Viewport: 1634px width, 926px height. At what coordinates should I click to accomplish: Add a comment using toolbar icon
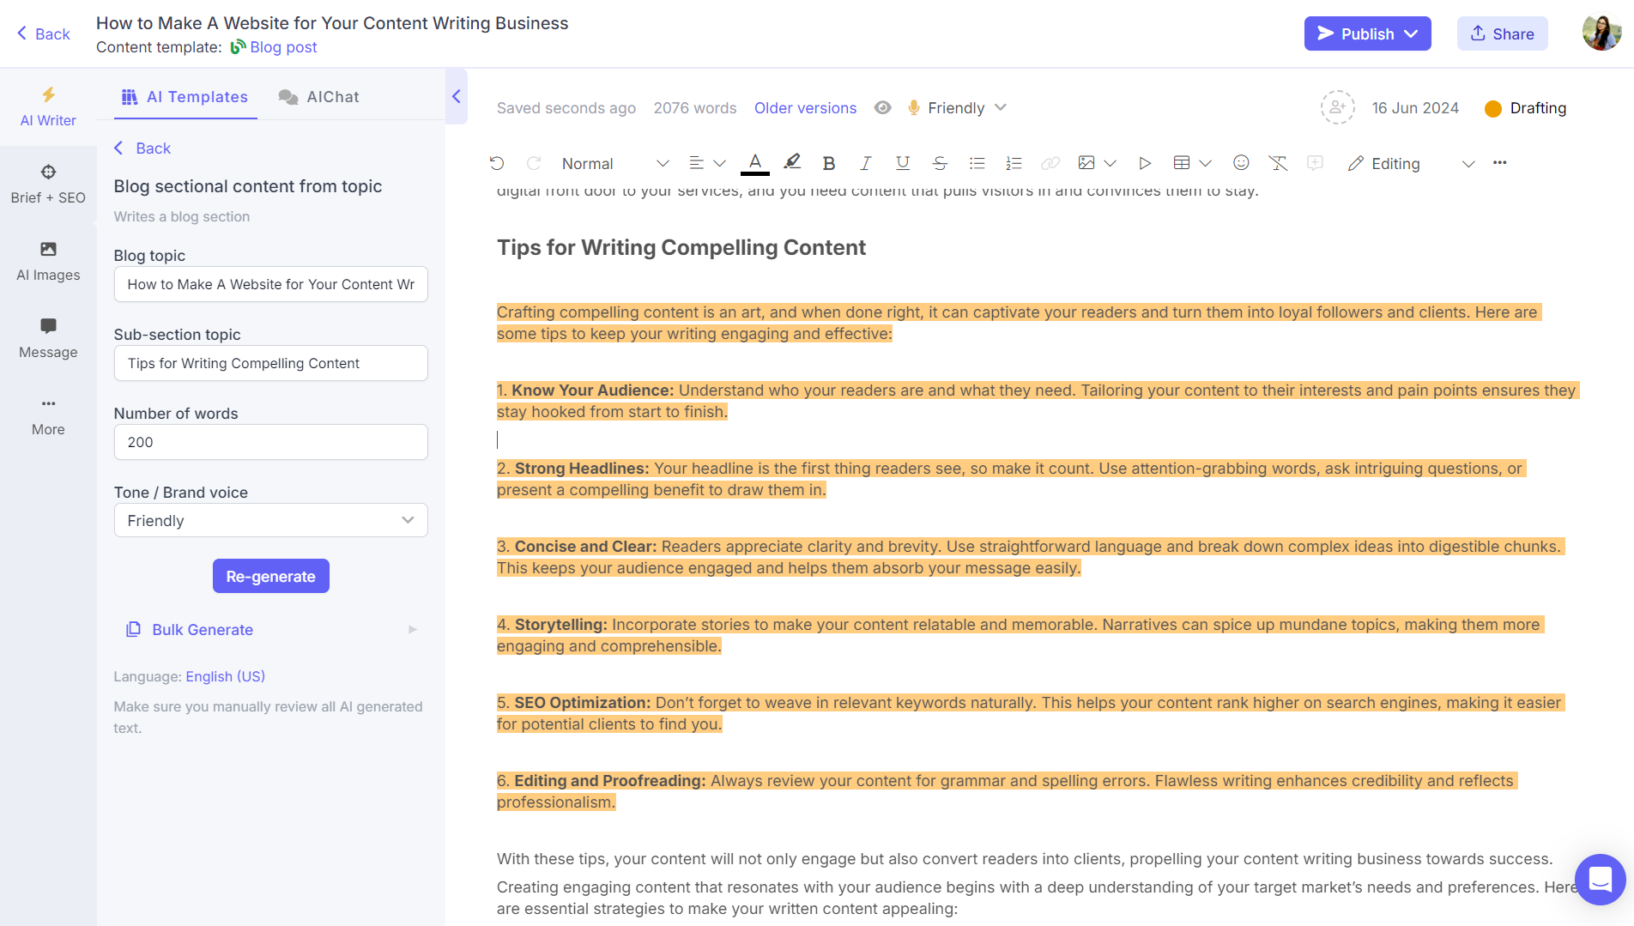(x=1315, y=162)
